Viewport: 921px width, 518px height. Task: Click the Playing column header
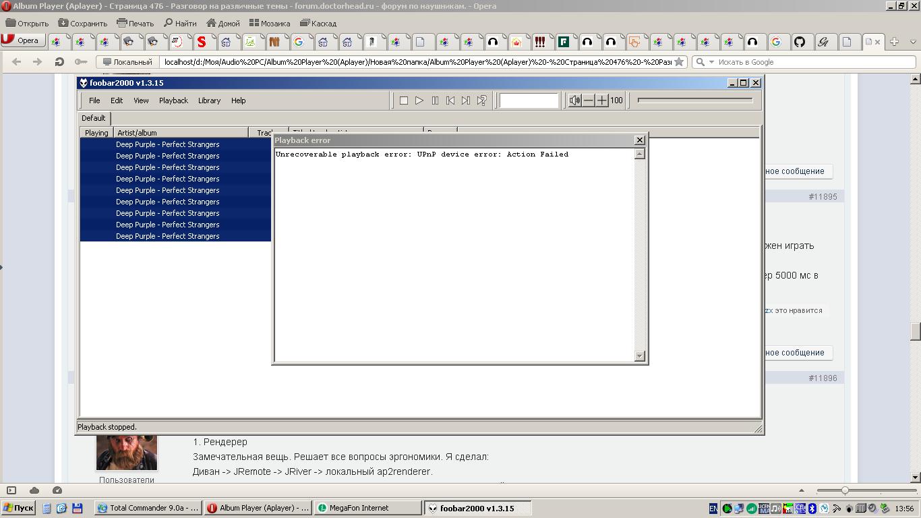tap(96, 133)
